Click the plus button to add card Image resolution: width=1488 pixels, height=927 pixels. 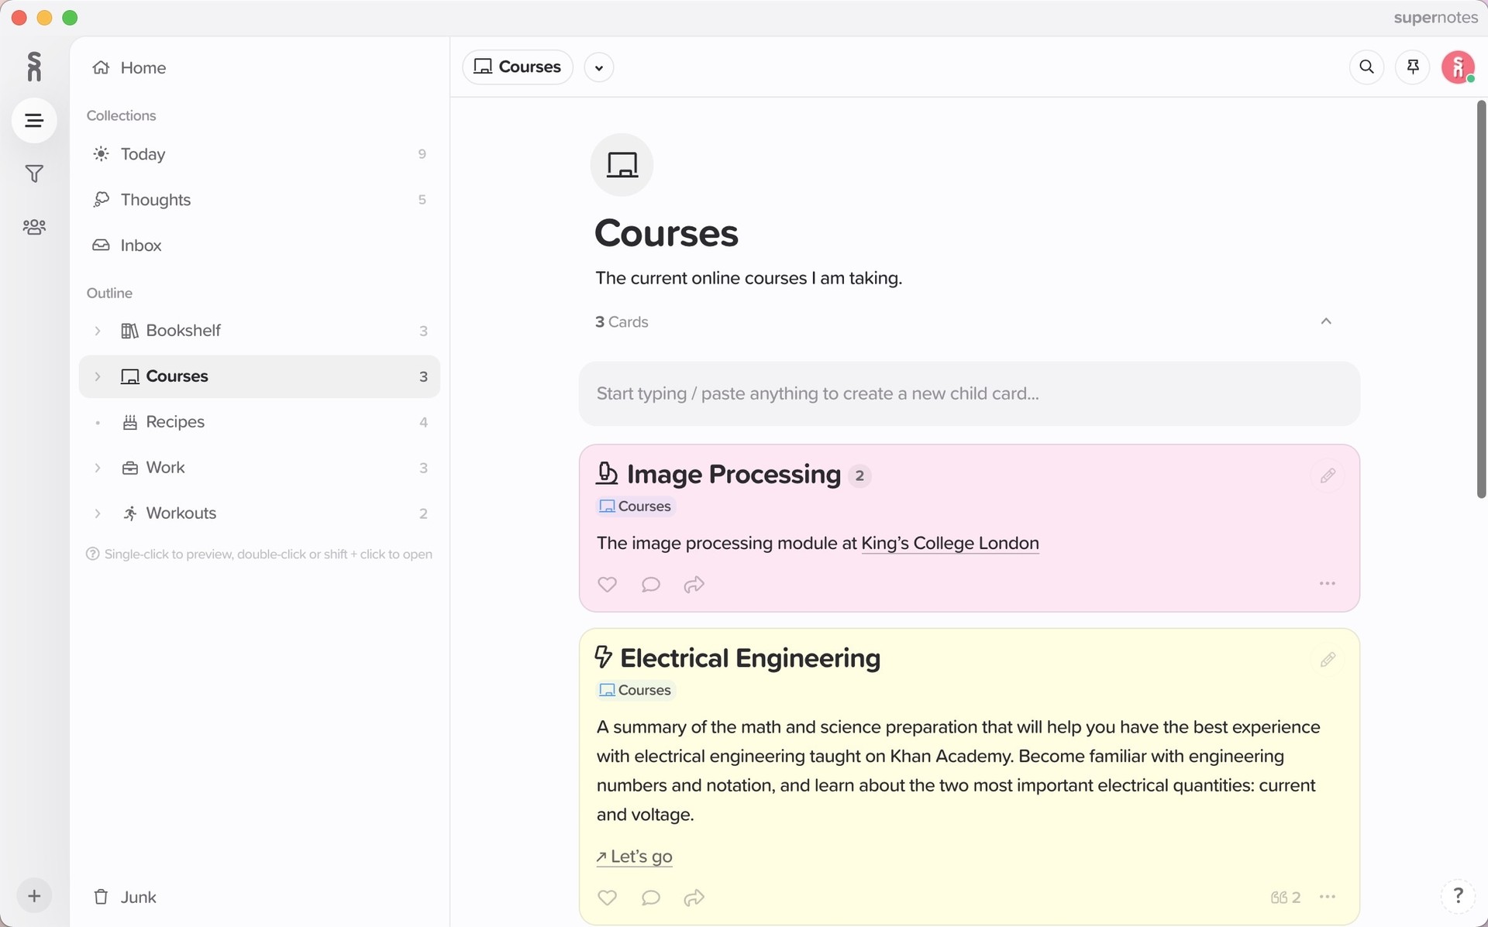point(34,896)
